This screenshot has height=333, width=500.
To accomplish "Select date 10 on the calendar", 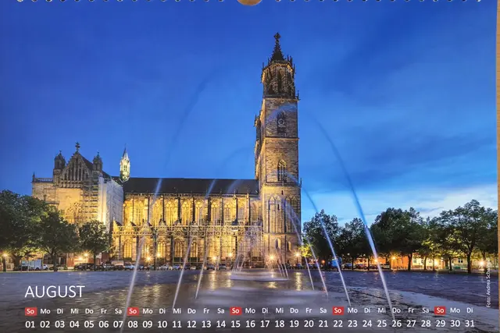I will click(162, 324).
